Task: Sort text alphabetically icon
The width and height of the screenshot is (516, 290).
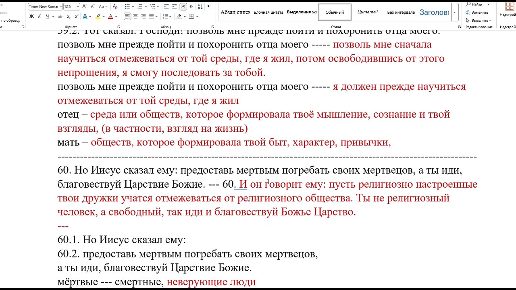Action: [200, 7]
